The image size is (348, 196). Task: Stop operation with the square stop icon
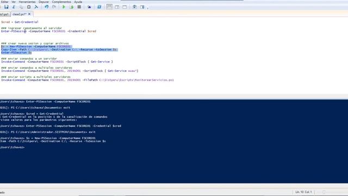[x=79, y=7]
